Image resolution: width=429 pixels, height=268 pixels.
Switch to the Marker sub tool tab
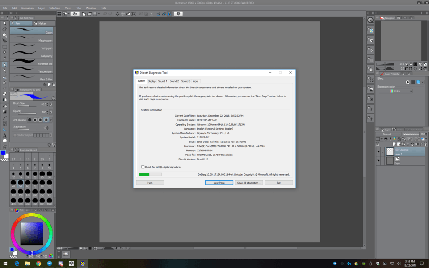pyautogui.click(x=43, y=23)
